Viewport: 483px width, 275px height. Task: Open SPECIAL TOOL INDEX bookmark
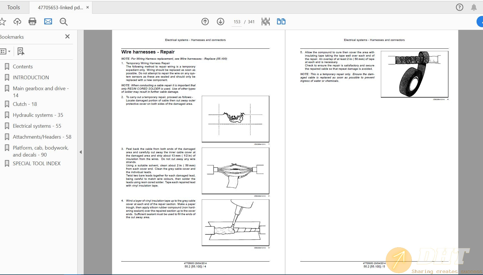coord(37,164)
